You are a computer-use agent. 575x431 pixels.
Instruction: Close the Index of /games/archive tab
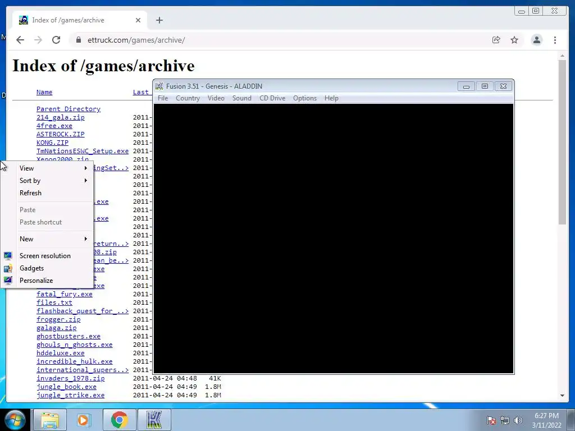[138, 20]
